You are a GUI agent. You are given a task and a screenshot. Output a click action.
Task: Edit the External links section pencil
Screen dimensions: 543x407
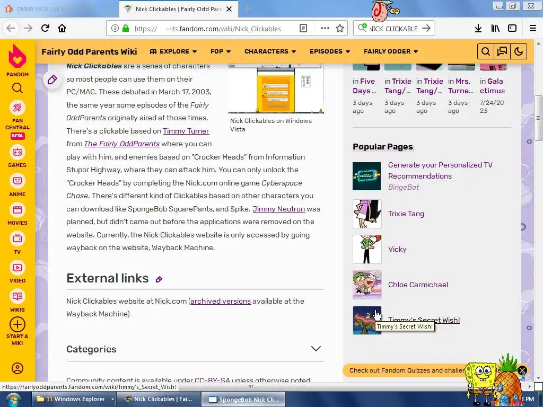tap(159, 279)
